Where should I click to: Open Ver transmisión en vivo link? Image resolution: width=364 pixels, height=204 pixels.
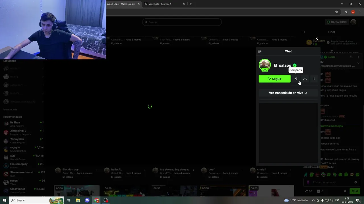click(288, 93)
